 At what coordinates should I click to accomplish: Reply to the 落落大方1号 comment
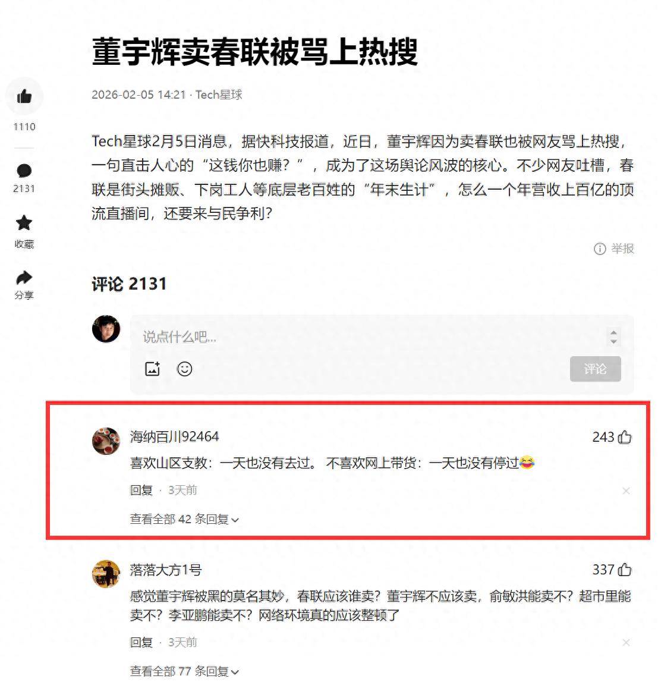click(141, 642)
